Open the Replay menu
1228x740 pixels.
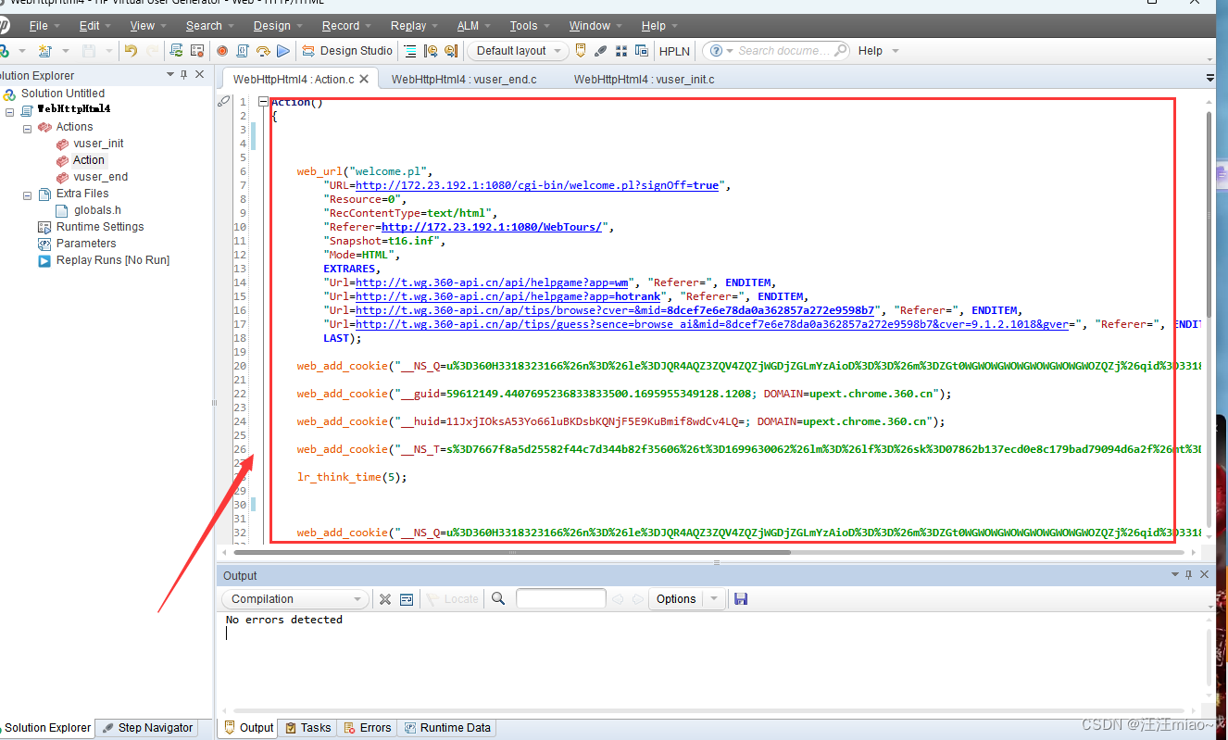(x=414, y=26)
